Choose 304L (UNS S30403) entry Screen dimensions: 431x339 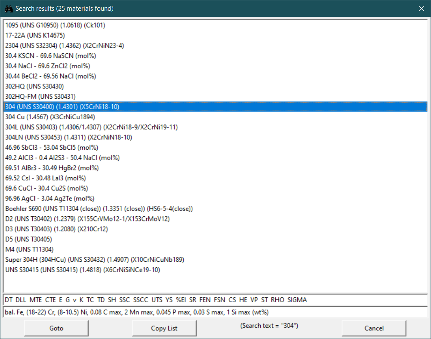[x=91, y=127]
